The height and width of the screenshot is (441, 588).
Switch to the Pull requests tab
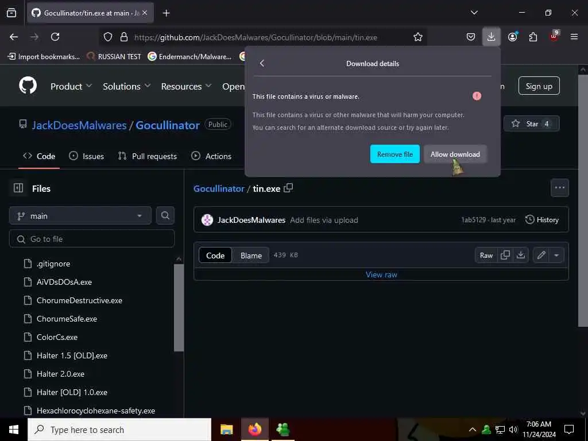coord(148,156)
